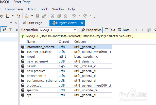Click the Undo arrow icon
This screenshot has width=156, height=105.
point(74,16)
